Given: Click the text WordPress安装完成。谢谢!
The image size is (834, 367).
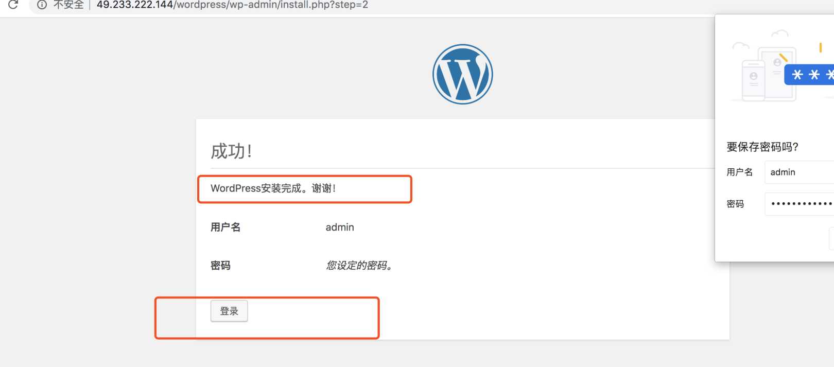Looking at the screenshot, I should [x=273, y=188].
